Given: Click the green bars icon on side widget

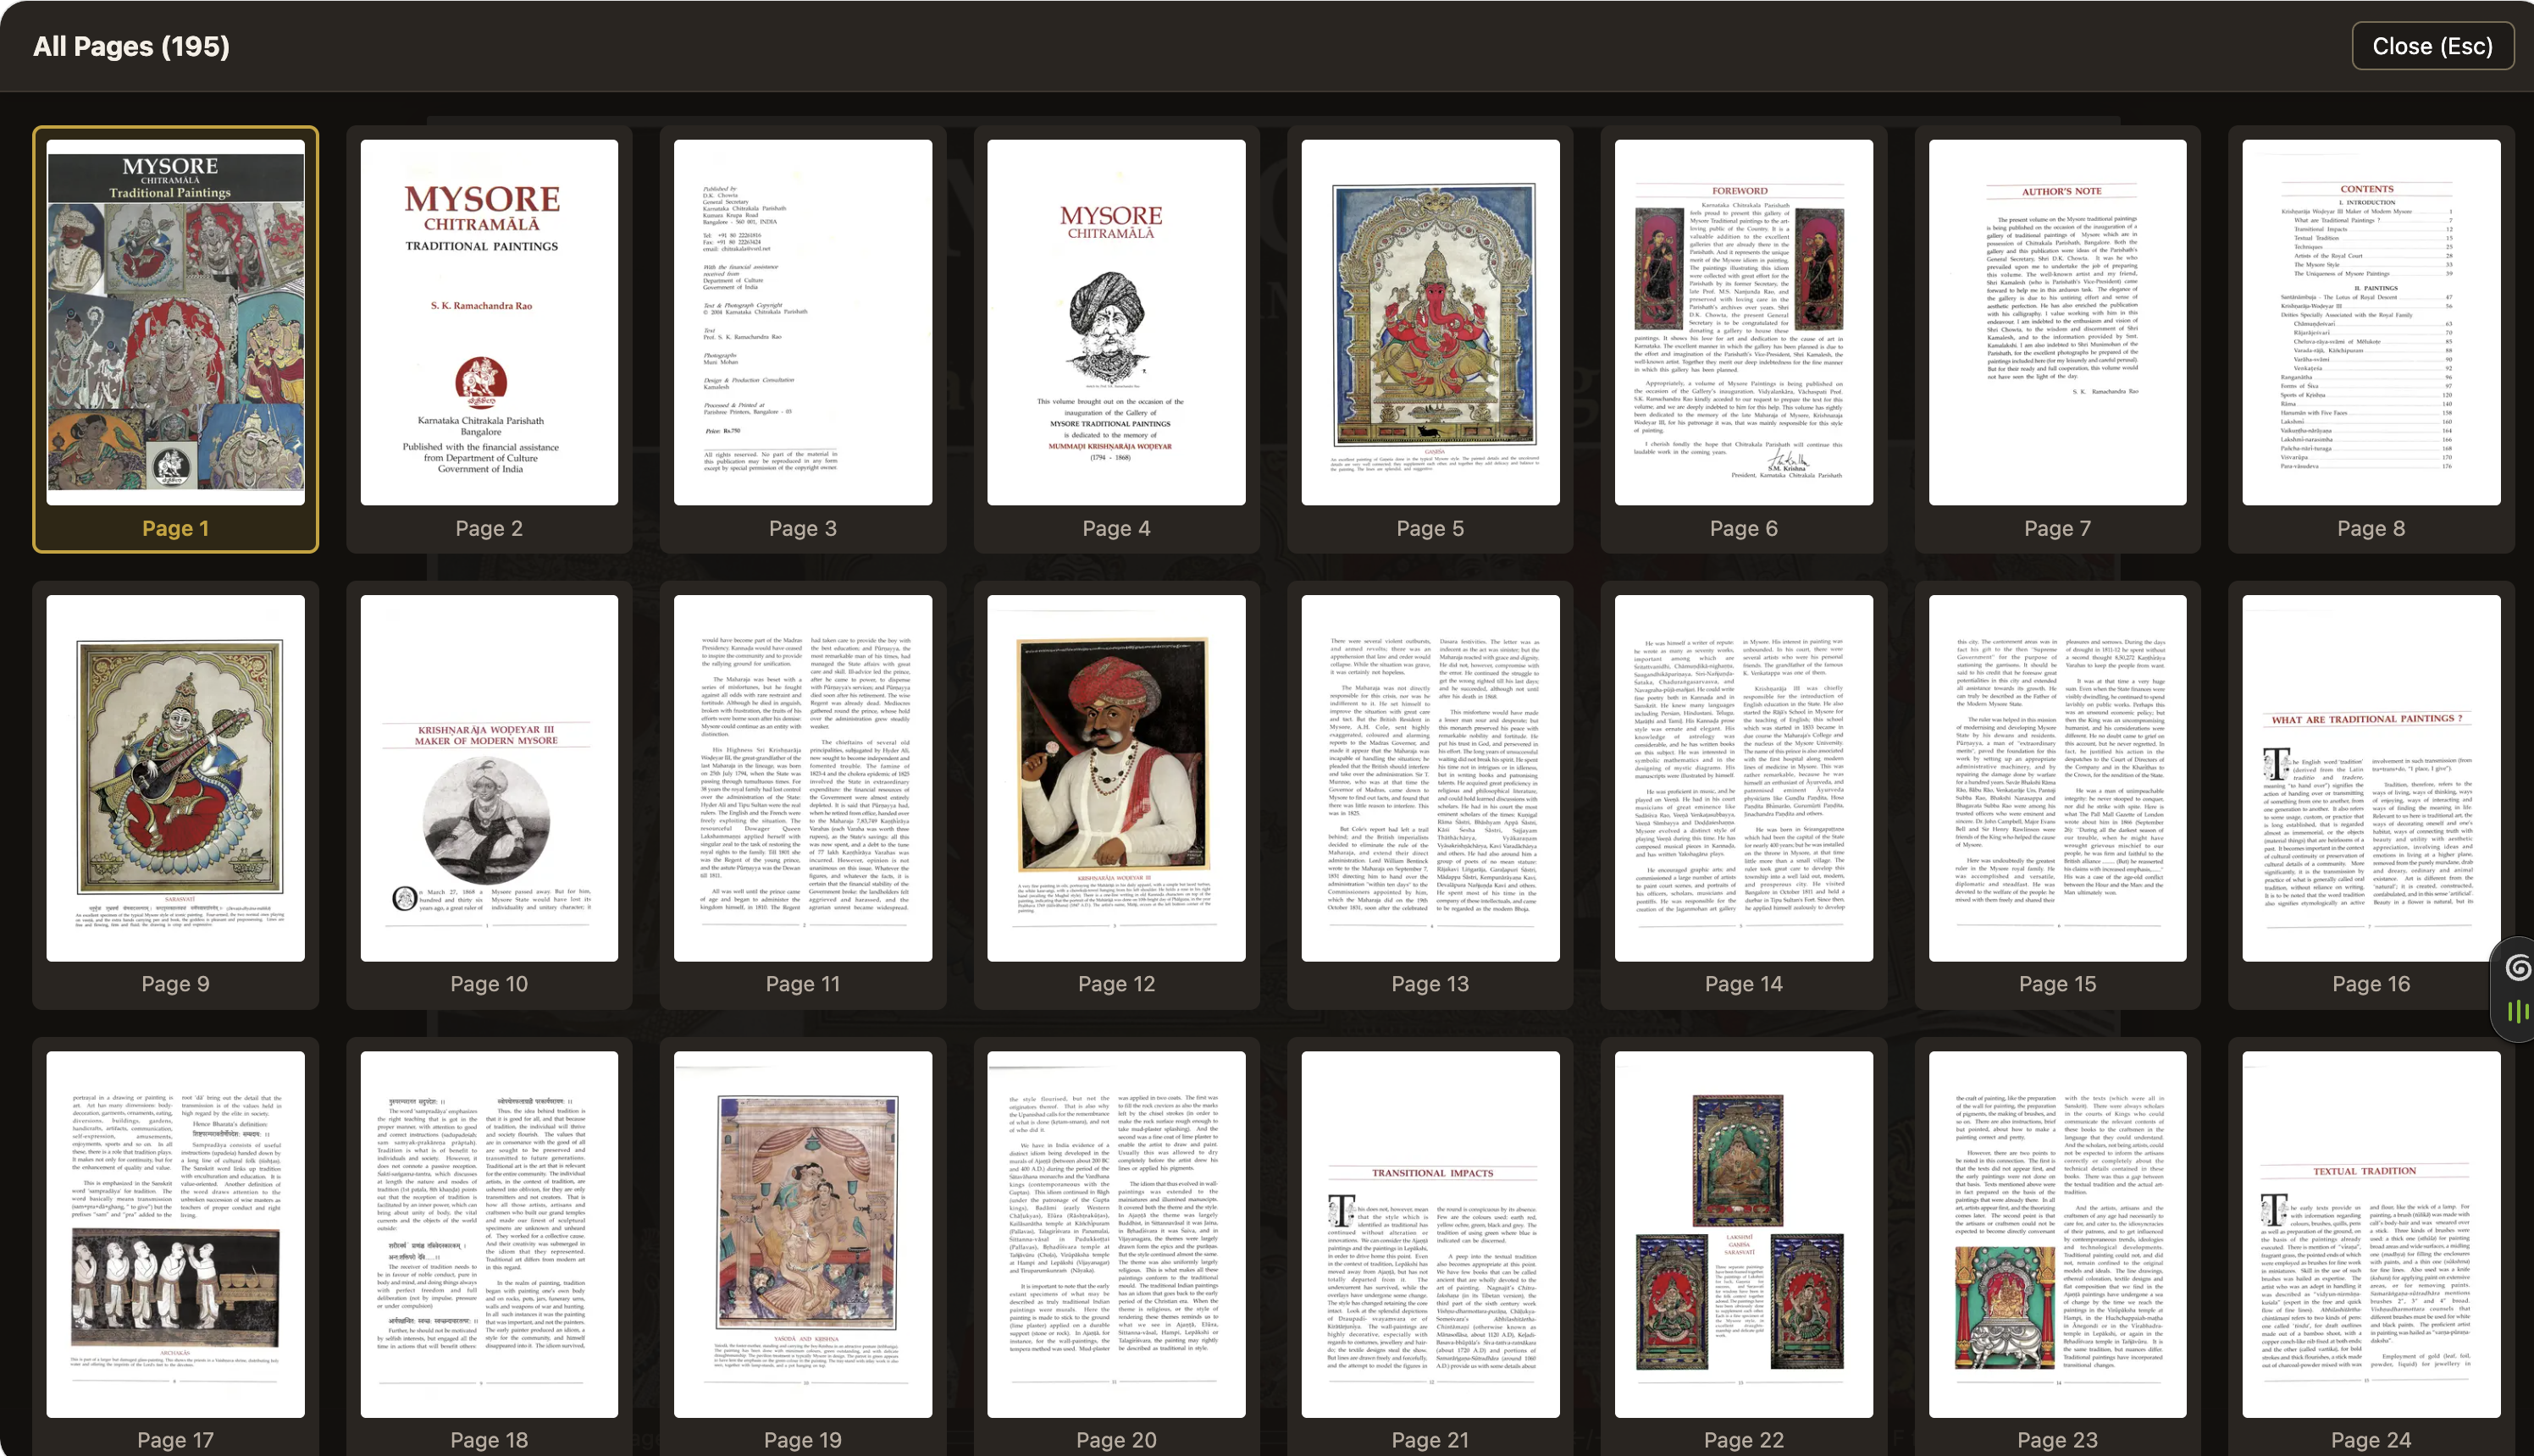Looking at the screenshot, I should (x=2518, y=1011).
